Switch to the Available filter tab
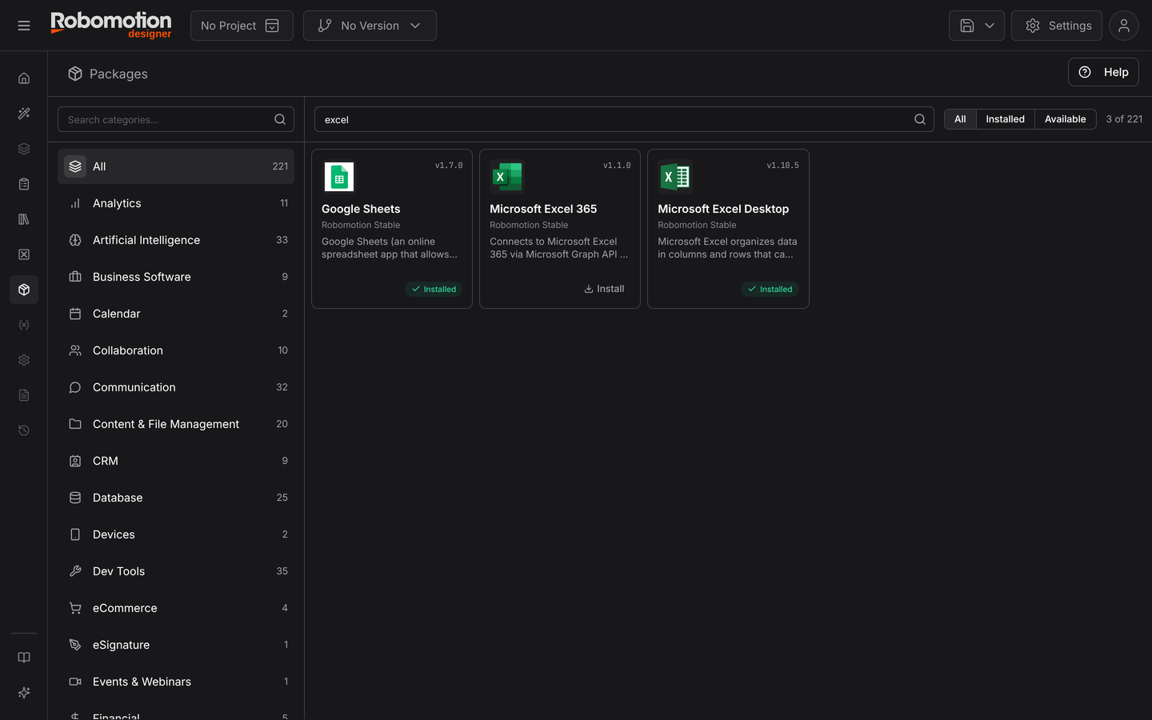This screenshot has height=720, width=1152. pos(1066,119)
